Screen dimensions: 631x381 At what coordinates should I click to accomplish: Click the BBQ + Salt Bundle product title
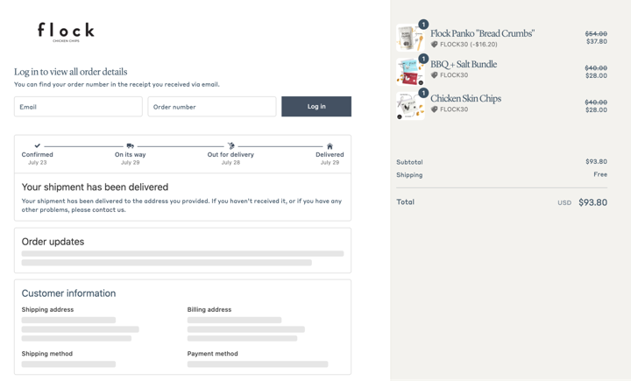464,64
